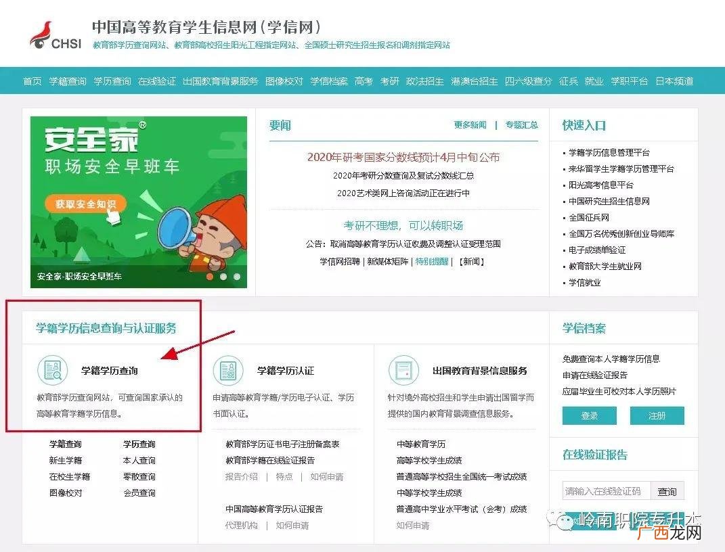
Task: Click the 注册 button in 学信档案
Action: (x=657, y=416)
